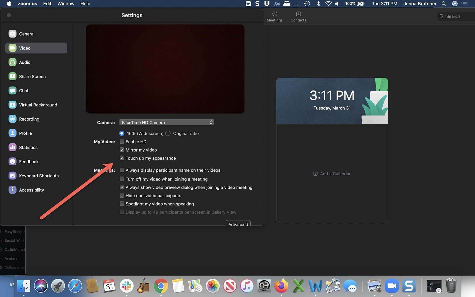Click Add a Calendar link

click(332, 174)
